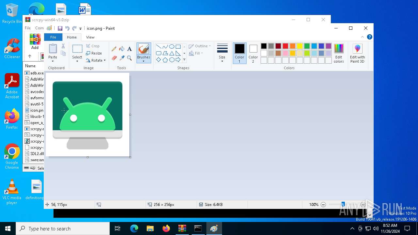
Task: Open Edit colors dialog
Action: pyautogui.click(x=339, y=54)
